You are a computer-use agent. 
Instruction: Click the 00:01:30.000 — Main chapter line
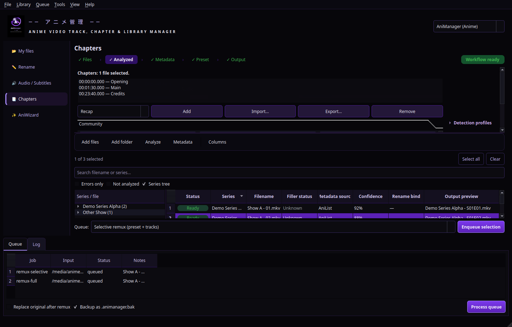pyautogui.click(x=100, y=88)
